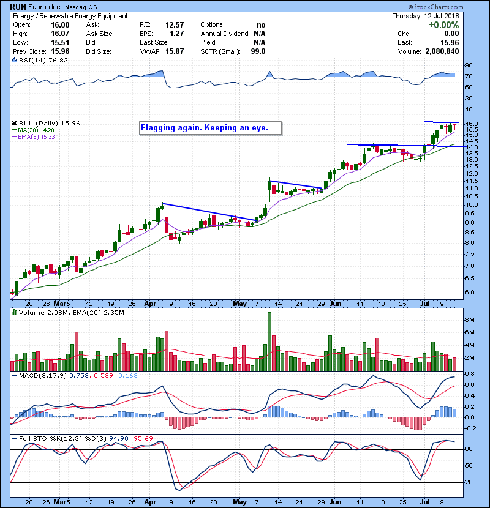Click the purple EMA(8) legend line marker
Image resolution: width=490 pixels, height=508 pixels.
[14, 136]
